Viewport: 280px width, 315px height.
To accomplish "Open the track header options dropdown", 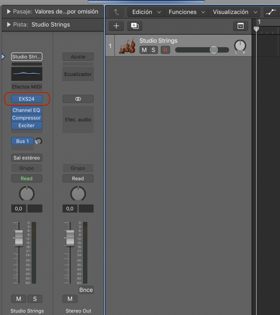I will pos(241,26).
